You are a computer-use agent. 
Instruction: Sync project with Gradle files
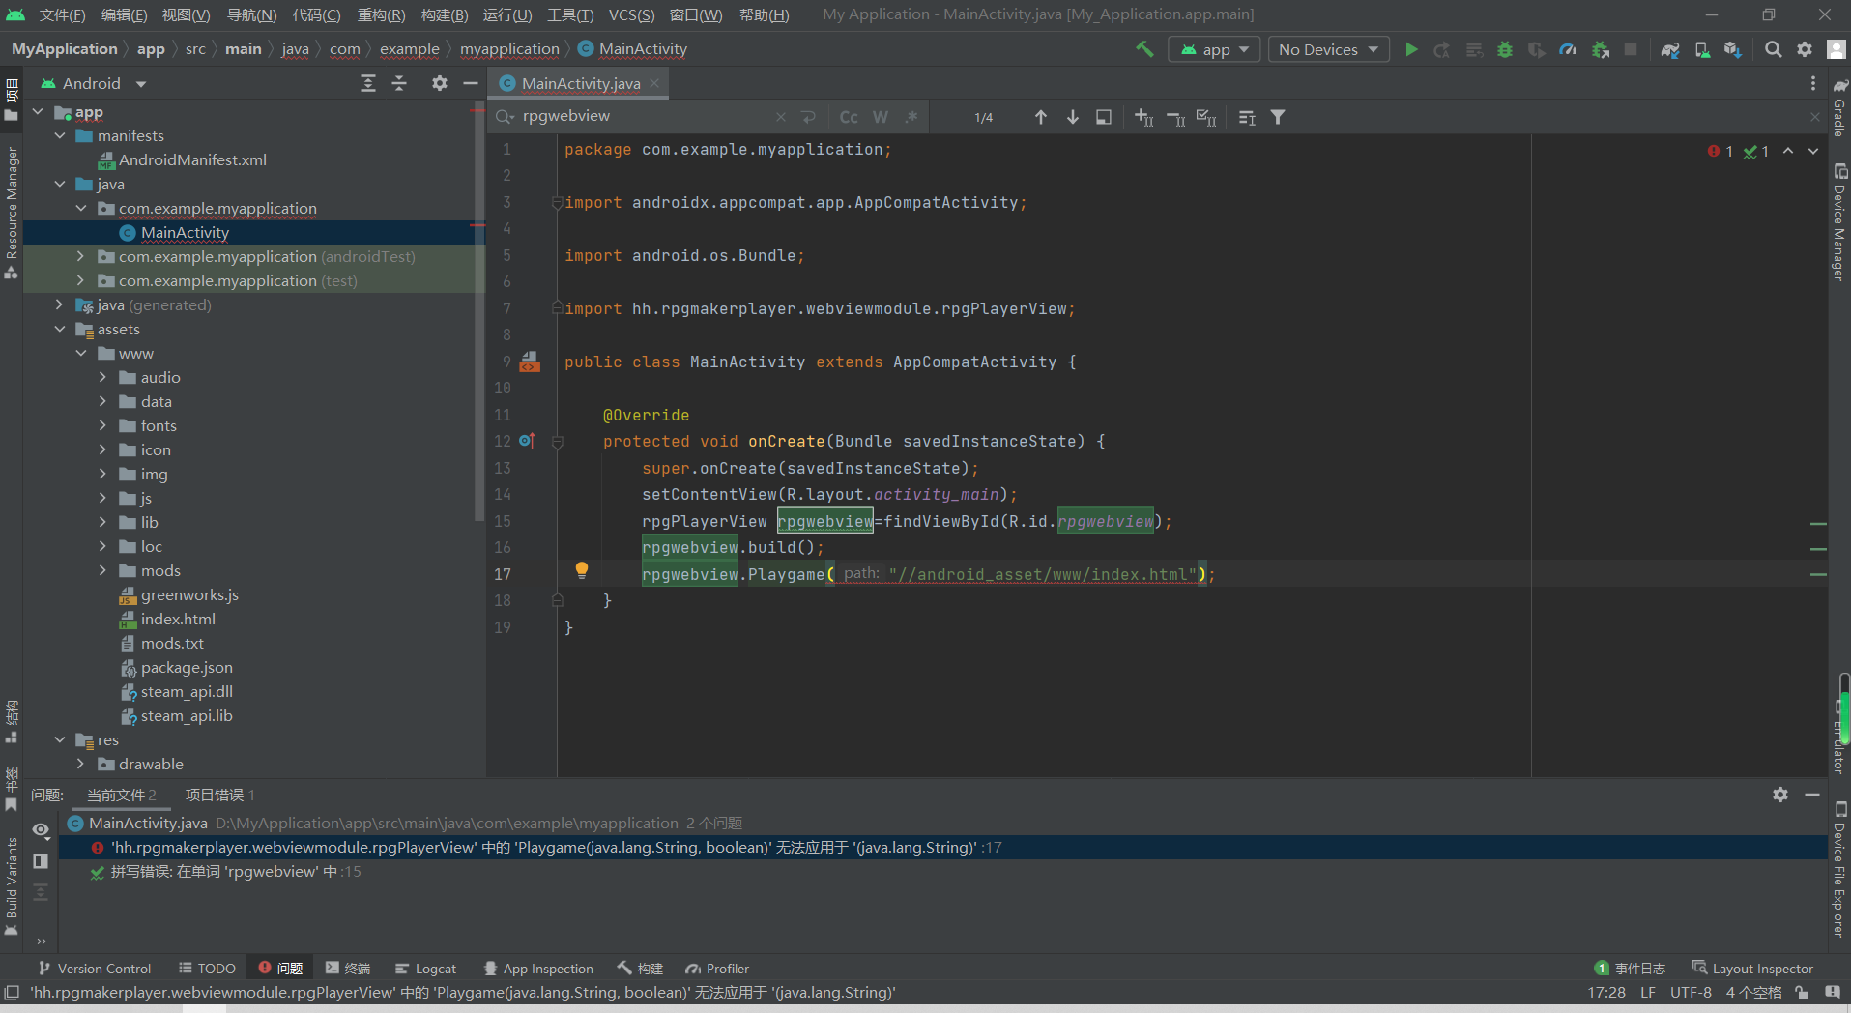pyautogui.click(x=1670, y=49)
